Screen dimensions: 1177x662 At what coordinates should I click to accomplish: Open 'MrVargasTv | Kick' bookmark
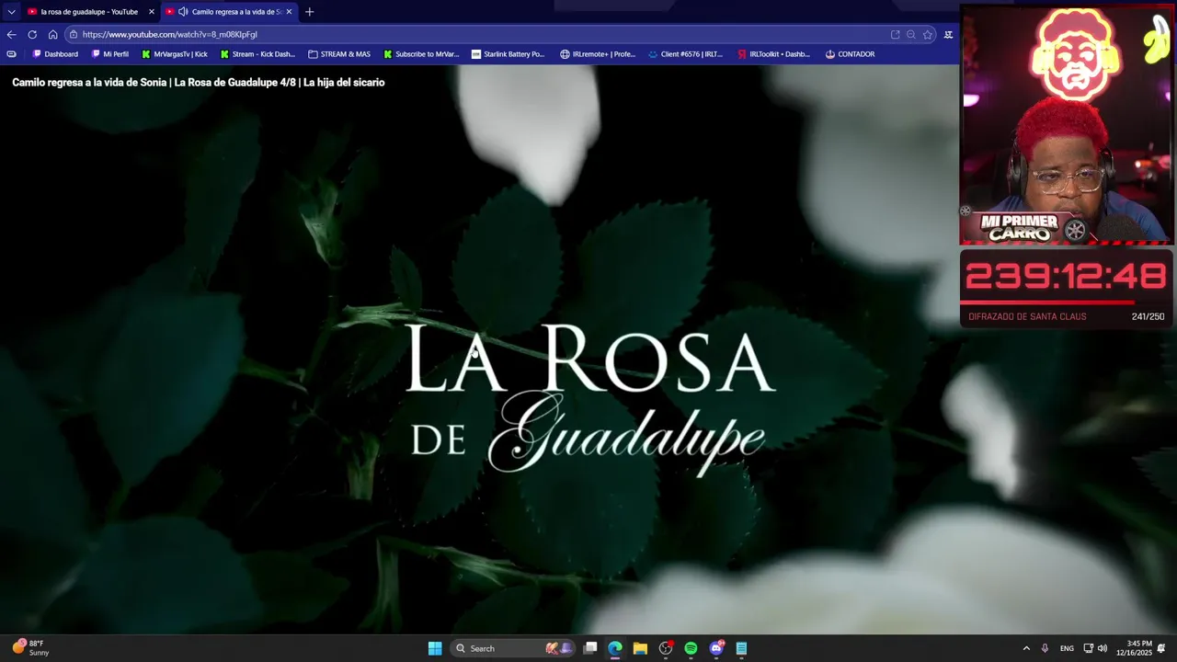point(175,54)
